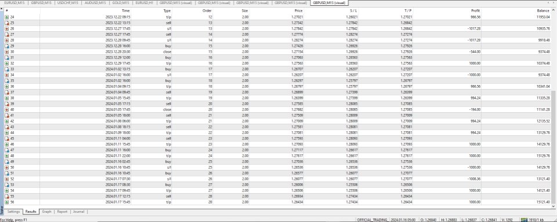This screenshot has height=222, width=557.
Task: Select the balance value 15121.40
Action: click(543, 202)
